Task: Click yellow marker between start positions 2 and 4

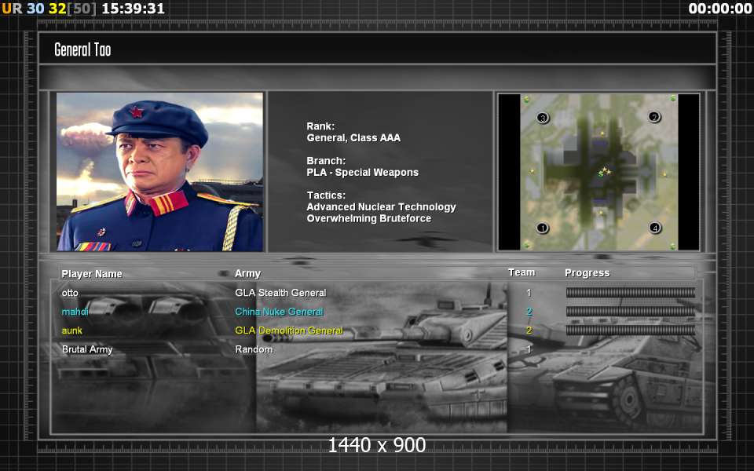Action: point(665,174)
